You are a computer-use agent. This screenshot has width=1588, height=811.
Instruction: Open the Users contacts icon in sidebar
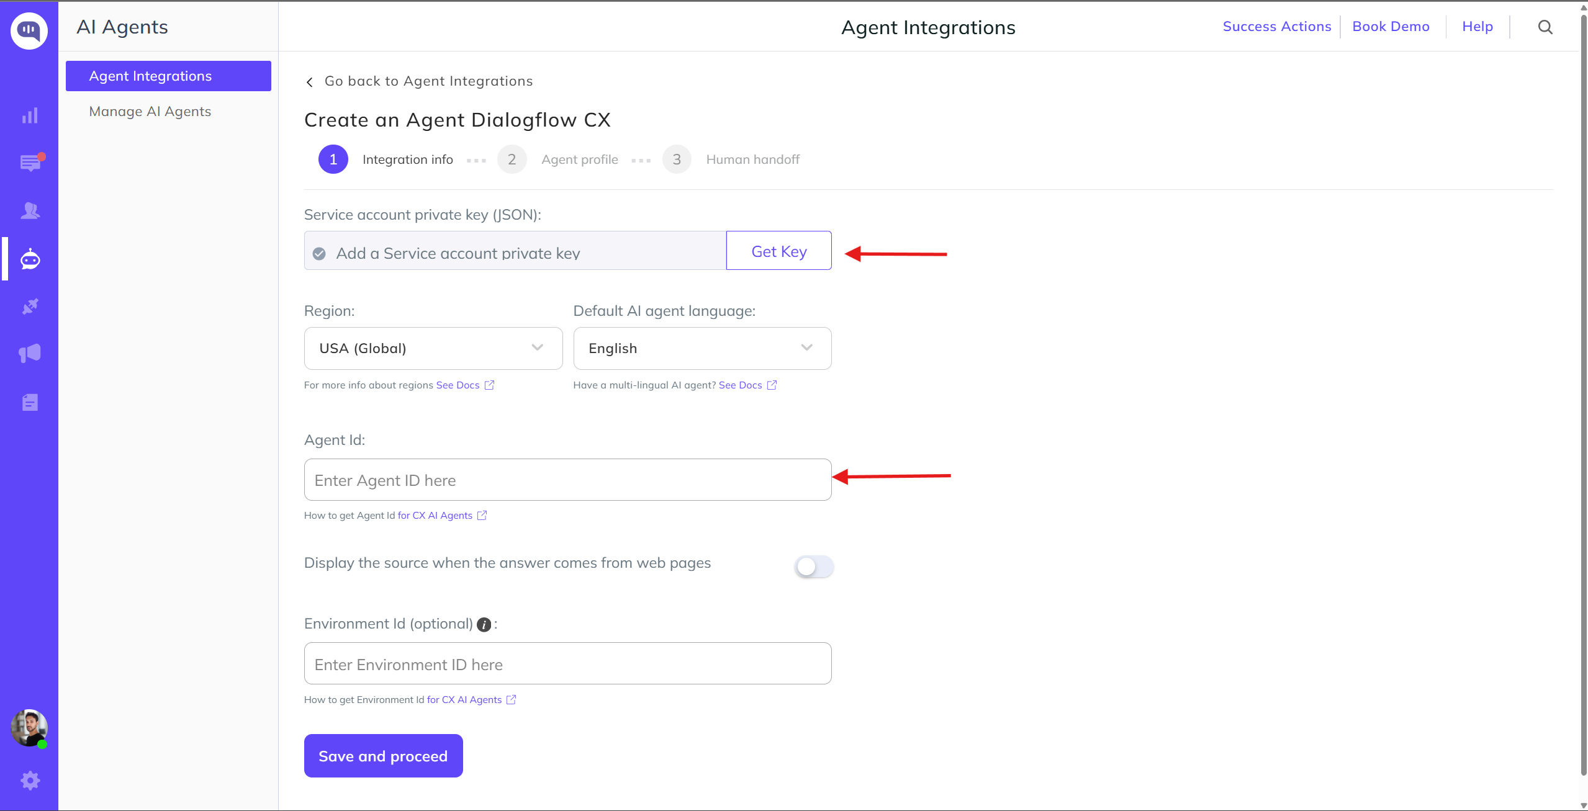pos(30,211)
